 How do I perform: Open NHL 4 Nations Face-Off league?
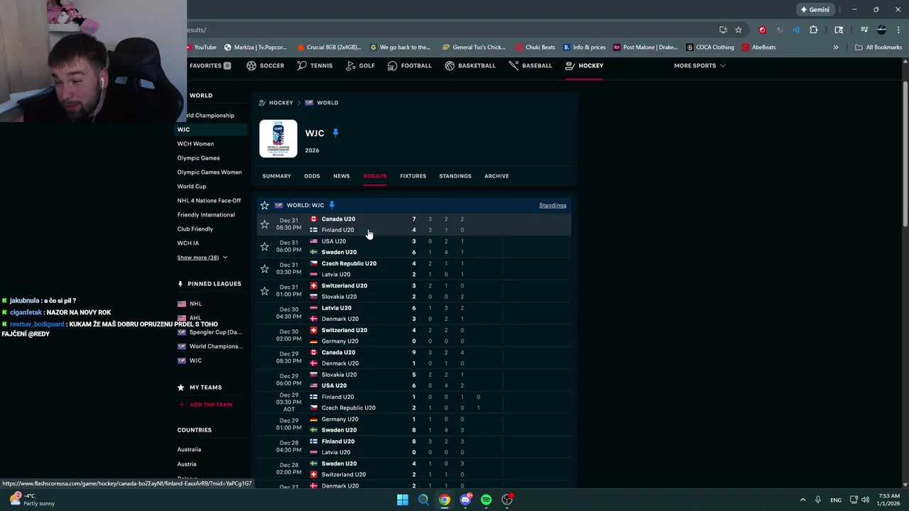209,201
